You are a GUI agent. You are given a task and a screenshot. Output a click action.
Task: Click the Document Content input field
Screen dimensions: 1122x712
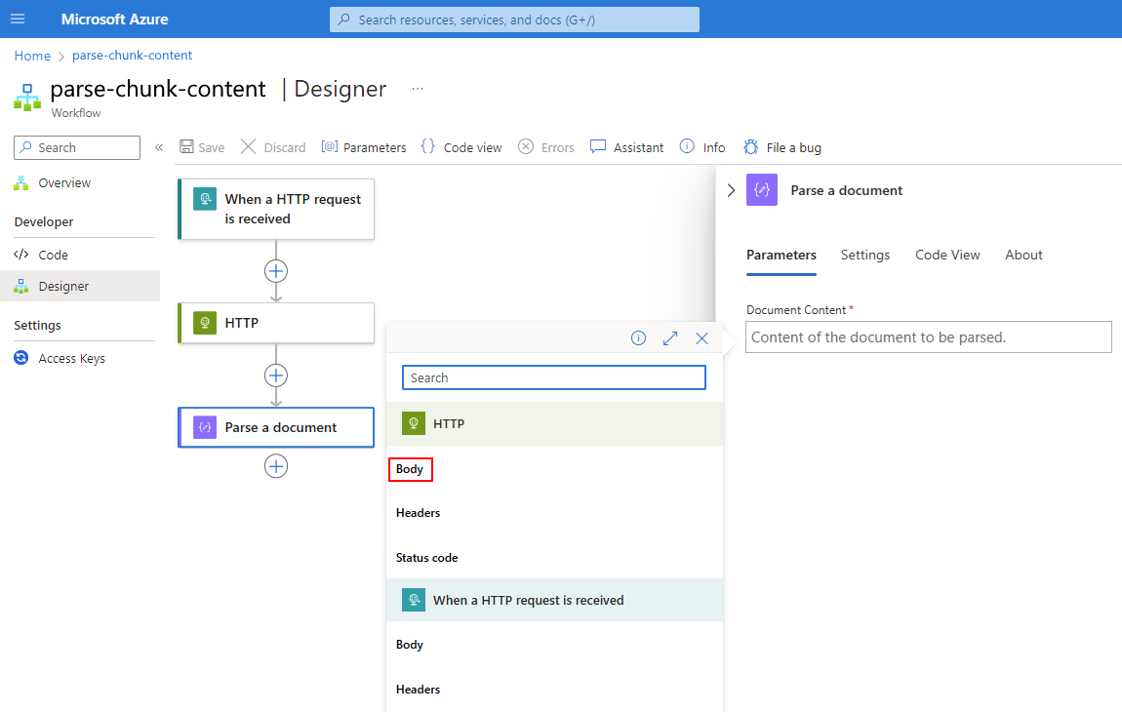tap(928, 337)
